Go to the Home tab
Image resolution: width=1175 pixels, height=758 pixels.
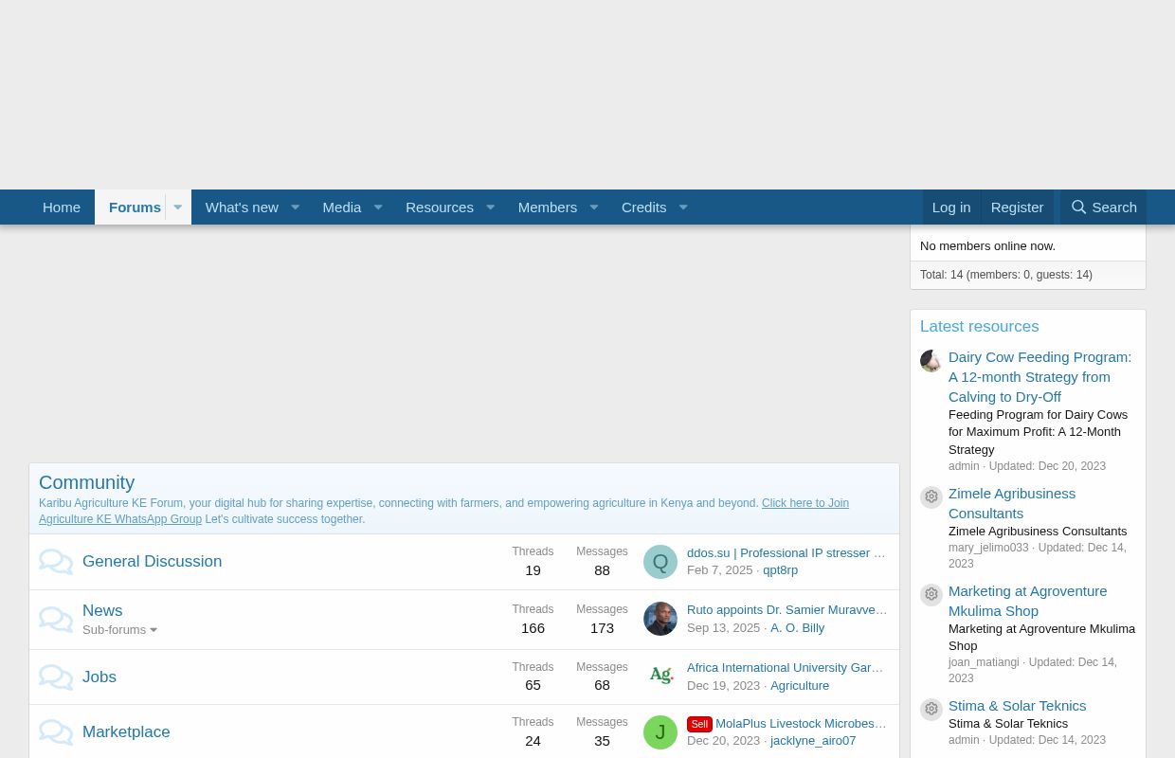click(x=62, y=208)
